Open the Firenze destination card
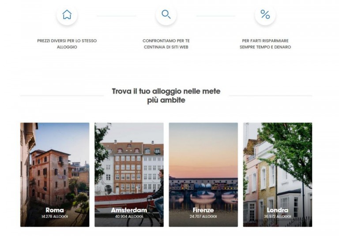339x236 pixels. click(203, 175)
